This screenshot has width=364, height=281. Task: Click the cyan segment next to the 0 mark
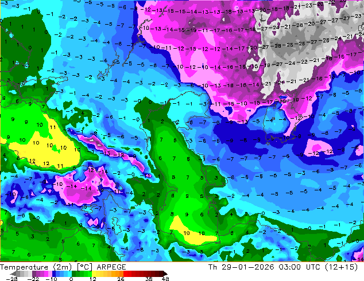[69, 274]
